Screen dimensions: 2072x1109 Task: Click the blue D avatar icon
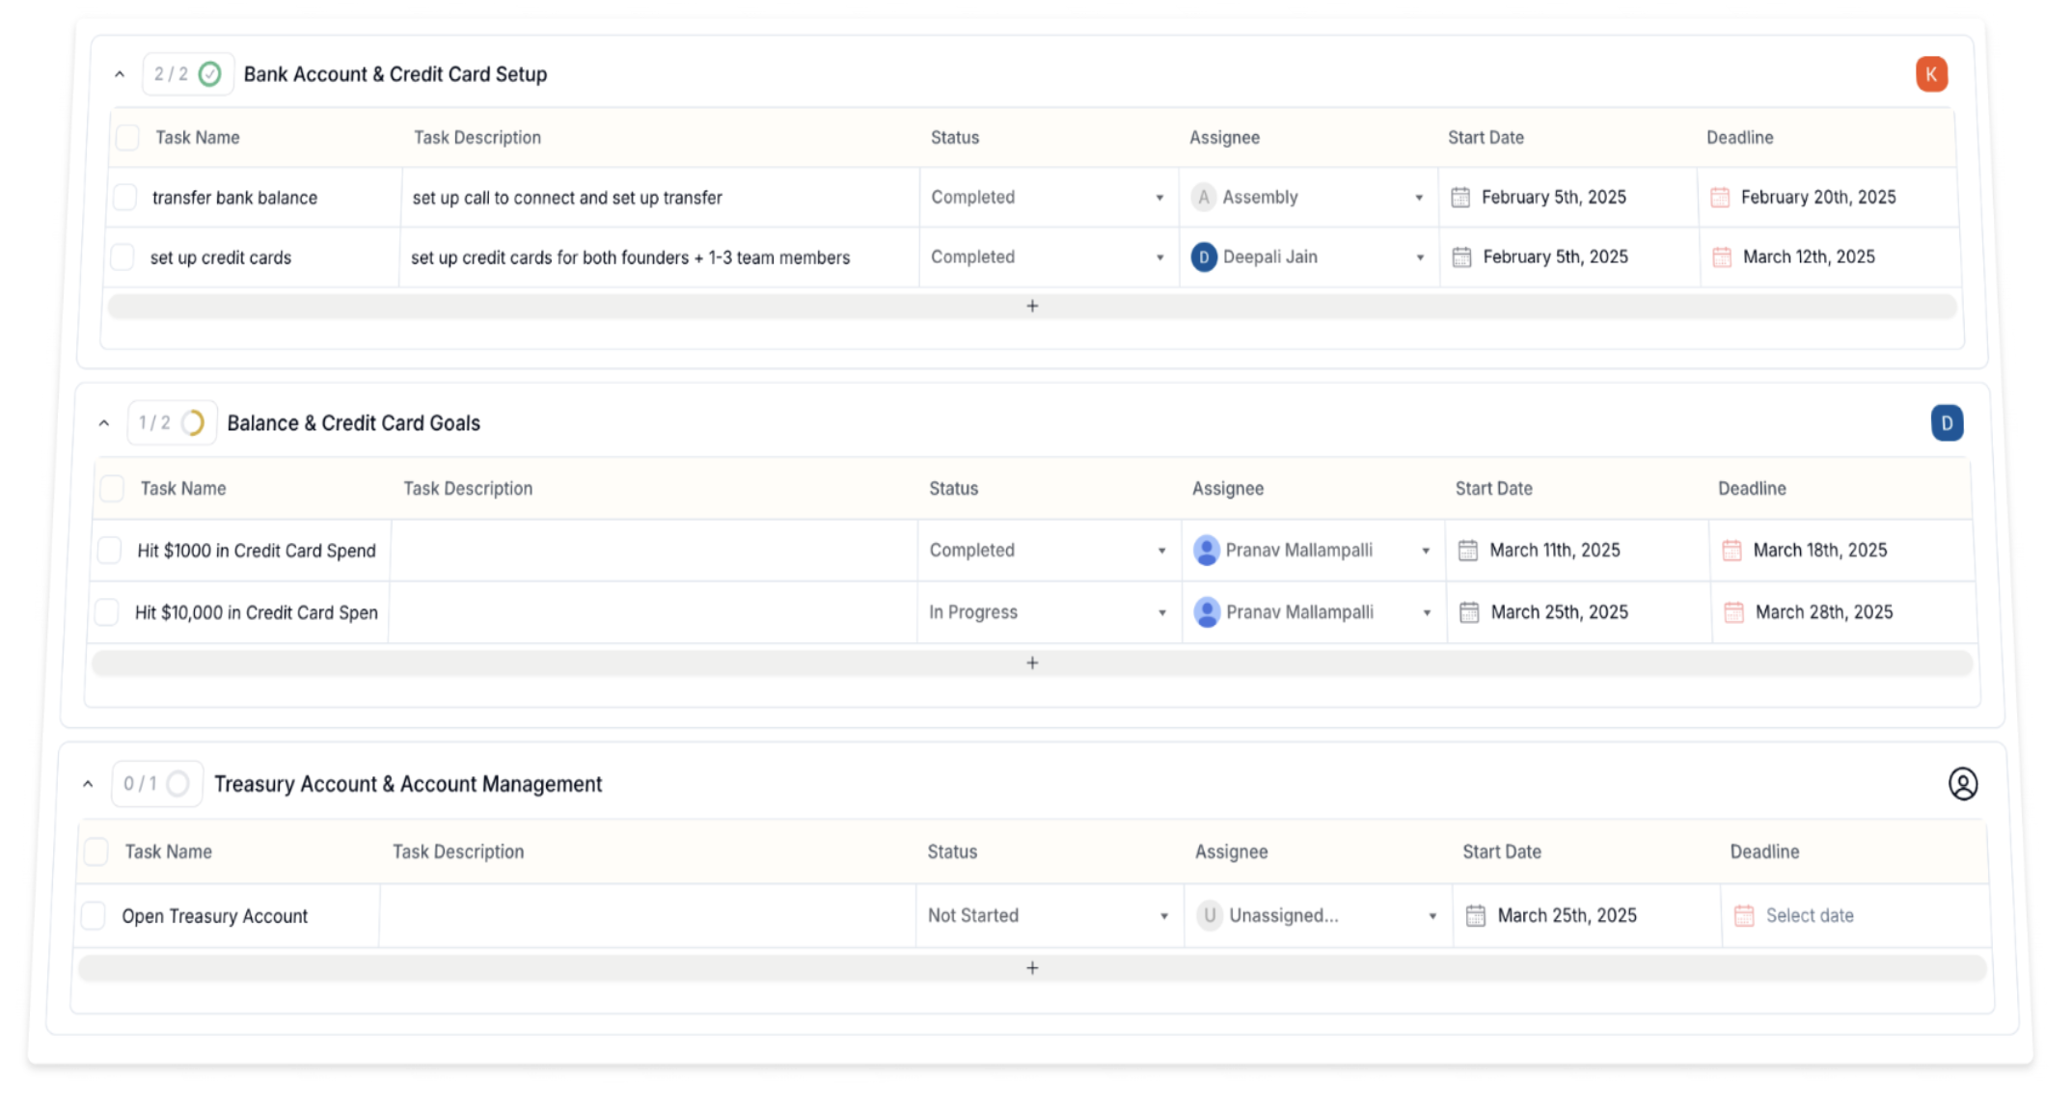click(x=1947, y=423)
